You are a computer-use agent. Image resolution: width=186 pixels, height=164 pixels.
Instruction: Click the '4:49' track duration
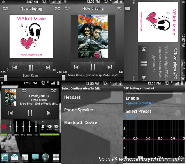121,72
